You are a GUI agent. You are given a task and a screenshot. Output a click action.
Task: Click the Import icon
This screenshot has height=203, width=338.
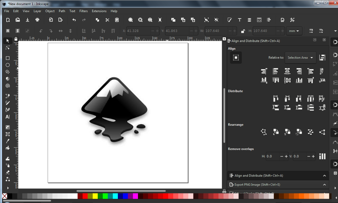51,20
